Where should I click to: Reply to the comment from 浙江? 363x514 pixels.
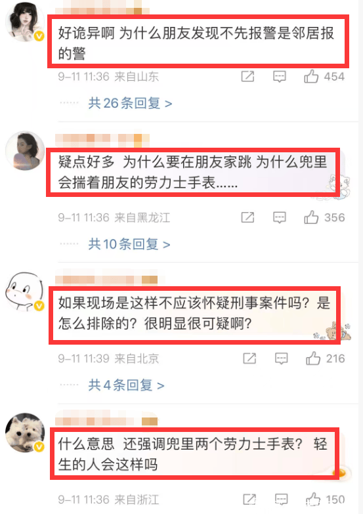(x=282, y=500)
